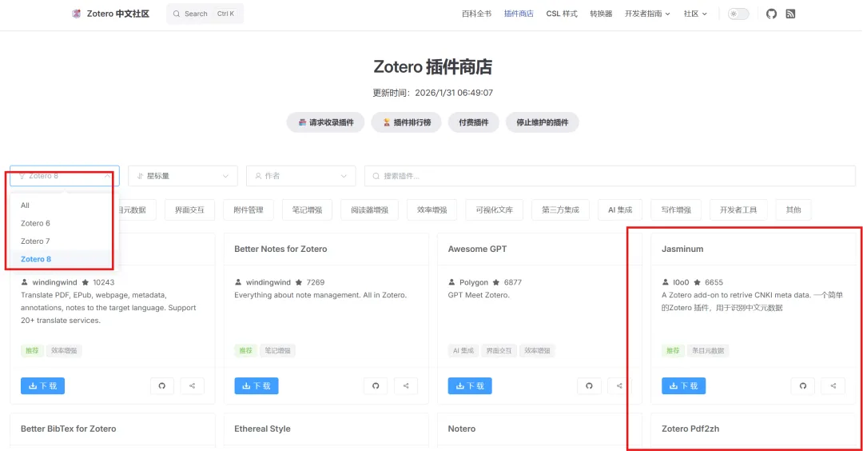Share the Better Notes for Zotero plugin
863x451 pixels.
(406, 386)
